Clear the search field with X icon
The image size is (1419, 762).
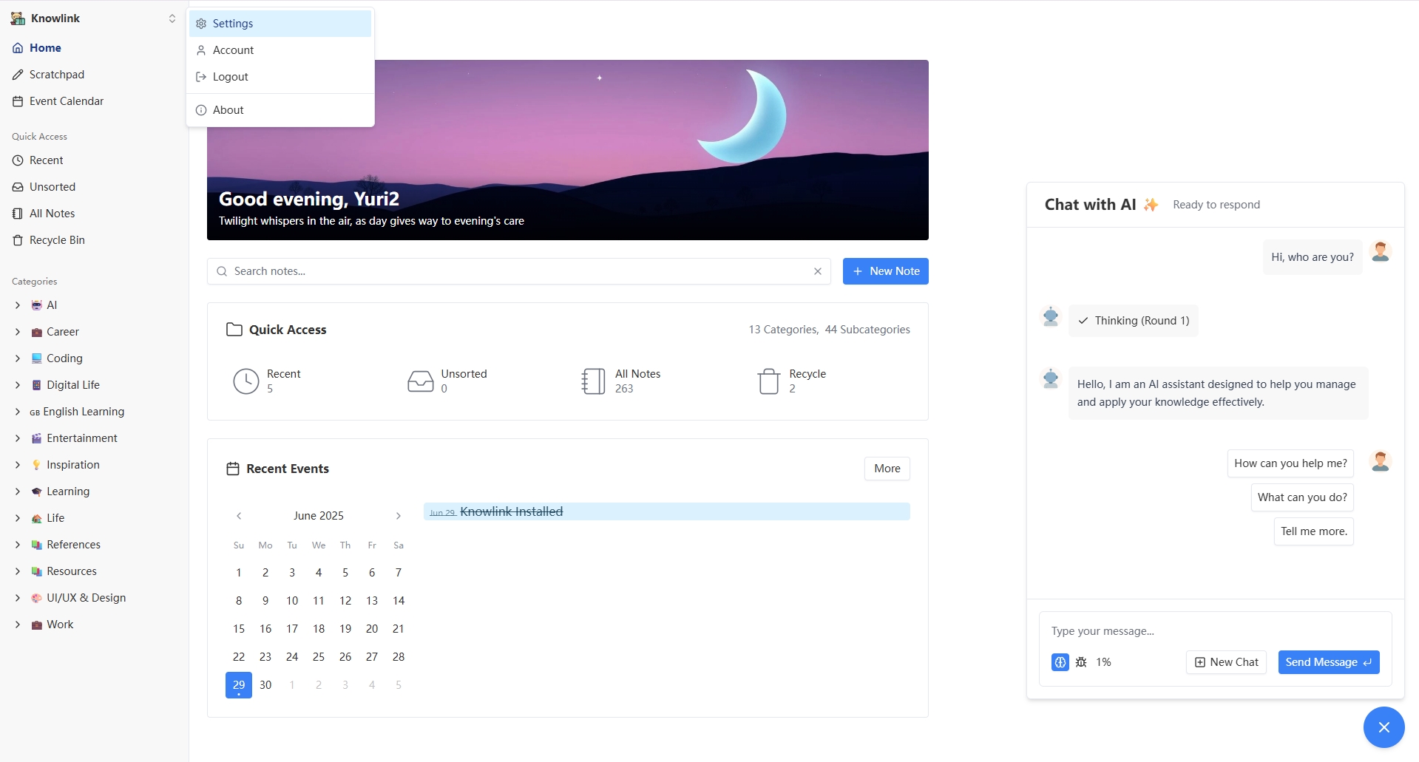[x=818, y=271]
